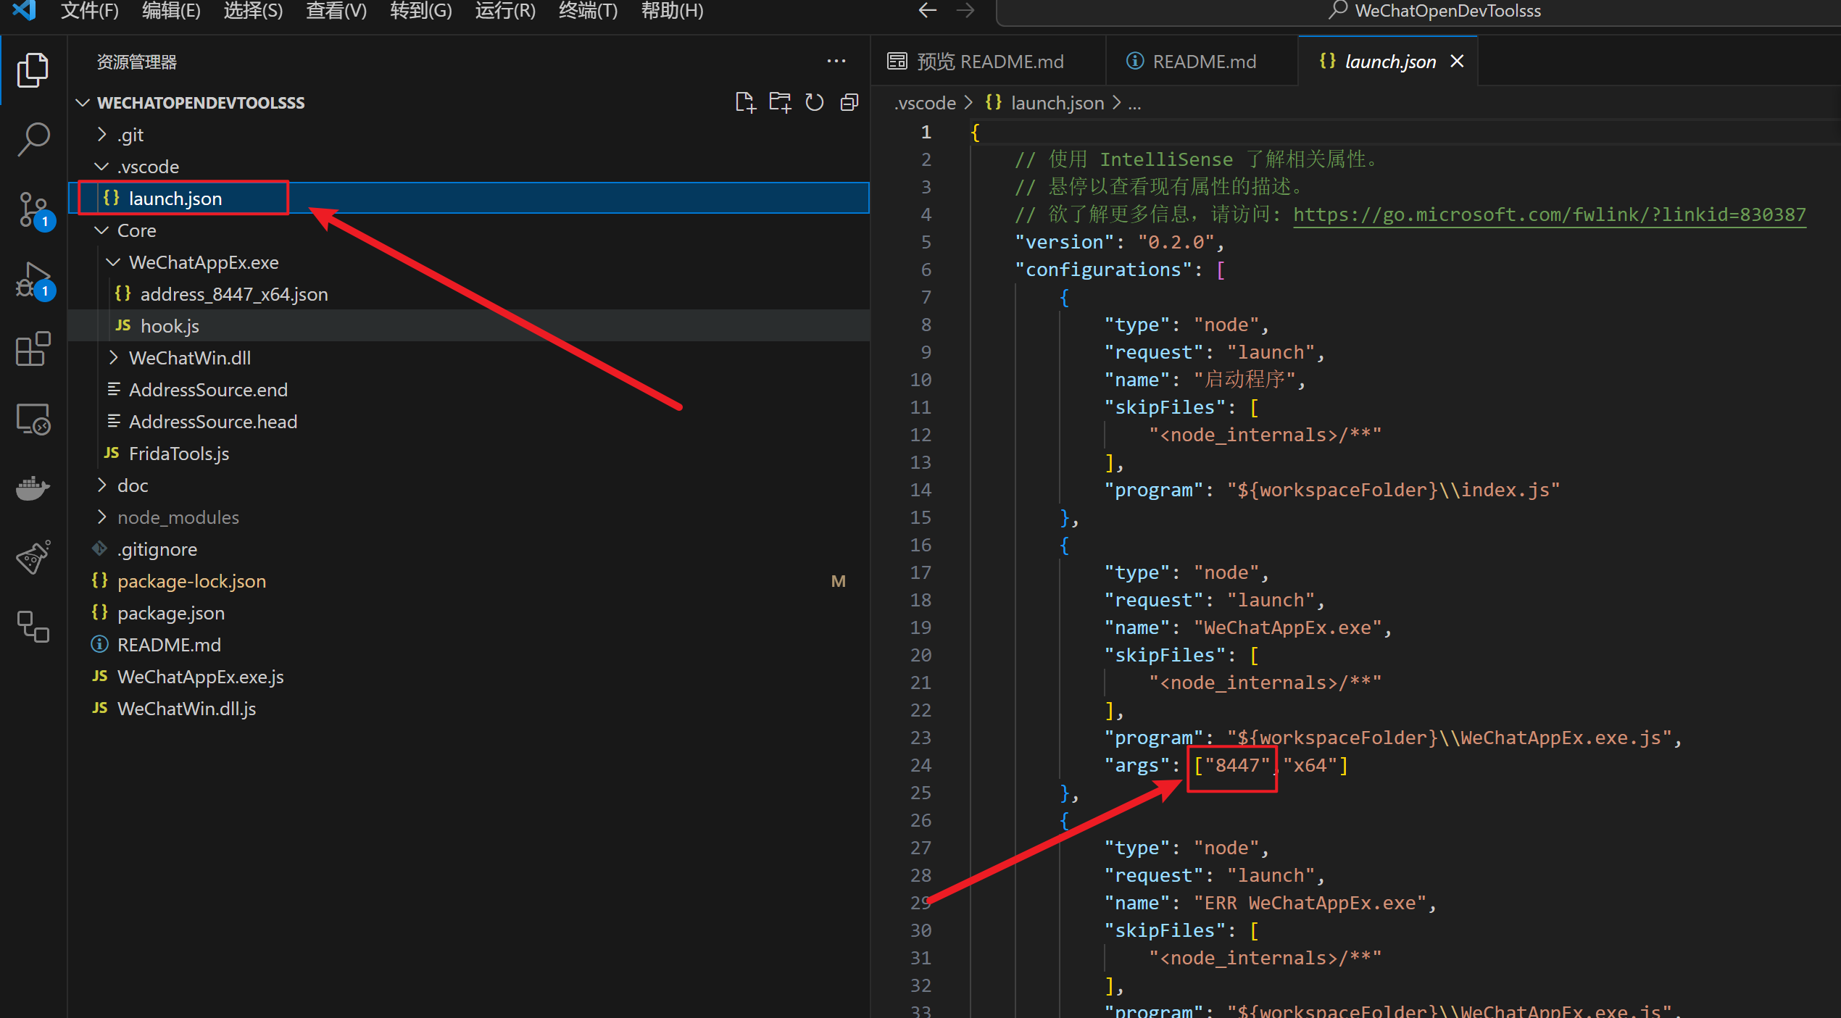
Task: Click the New Folder icon in explorer
Action: 780,102
